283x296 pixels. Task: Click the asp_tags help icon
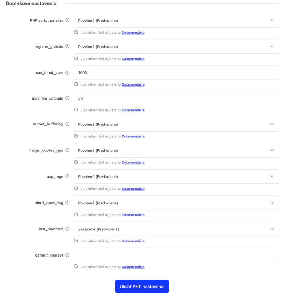pos(68,176)
